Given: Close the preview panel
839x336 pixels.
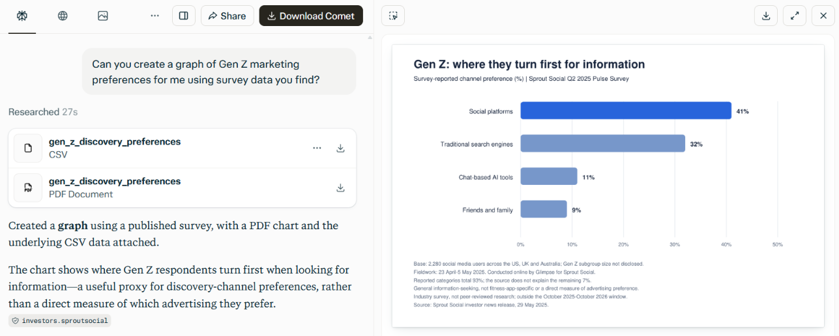Looking at the screenshot, I should click(823, 16).
